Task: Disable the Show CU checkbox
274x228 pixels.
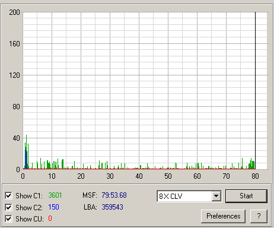Action: pos(8,218)
